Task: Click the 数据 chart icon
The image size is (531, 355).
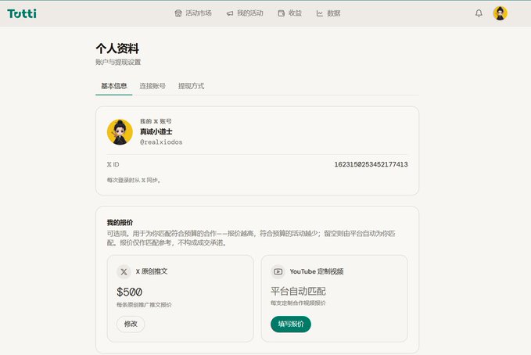Action: pos(319,13)
